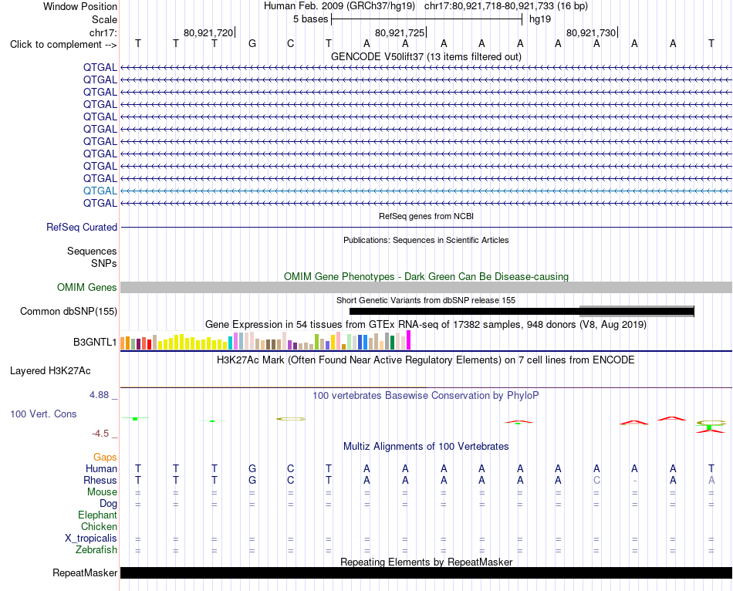Select the light-blue QTGAL transcript label
The image size is (733, 591).
(x=100, y=191)
